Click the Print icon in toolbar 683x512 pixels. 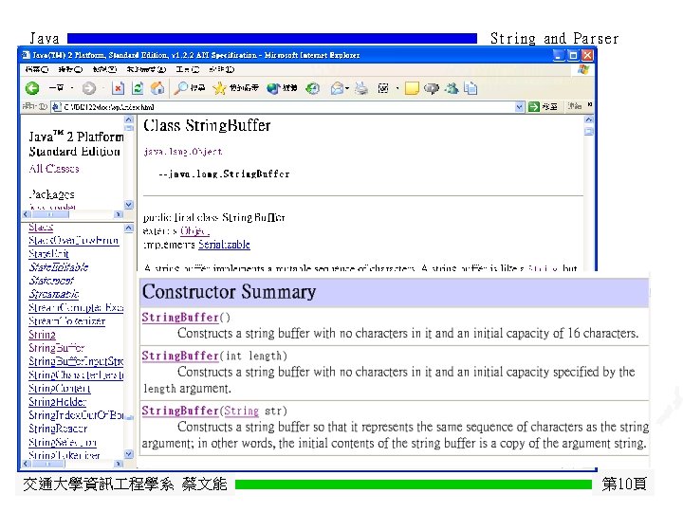[361, 88]
